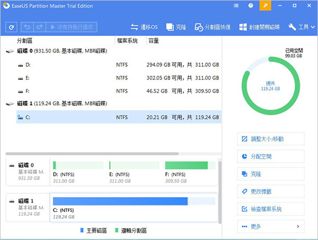Click the undo arrow in toolbar
This screenshot has height=240, width=318.
tap(27, 27)
